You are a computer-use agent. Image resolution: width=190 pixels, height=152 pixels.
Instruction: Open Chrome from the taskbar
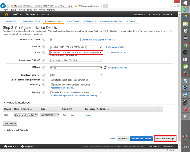point(185,45)
